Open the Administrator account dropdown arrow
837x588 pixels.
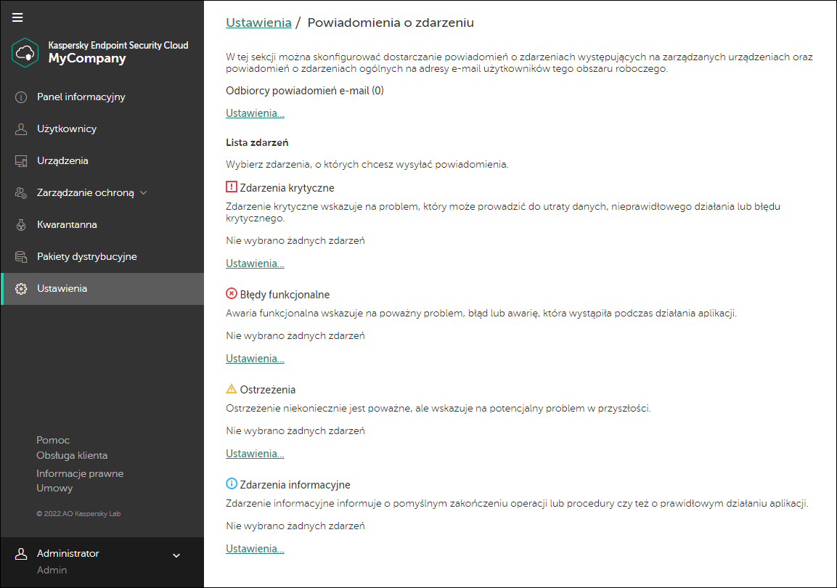[x=176, y=556]
